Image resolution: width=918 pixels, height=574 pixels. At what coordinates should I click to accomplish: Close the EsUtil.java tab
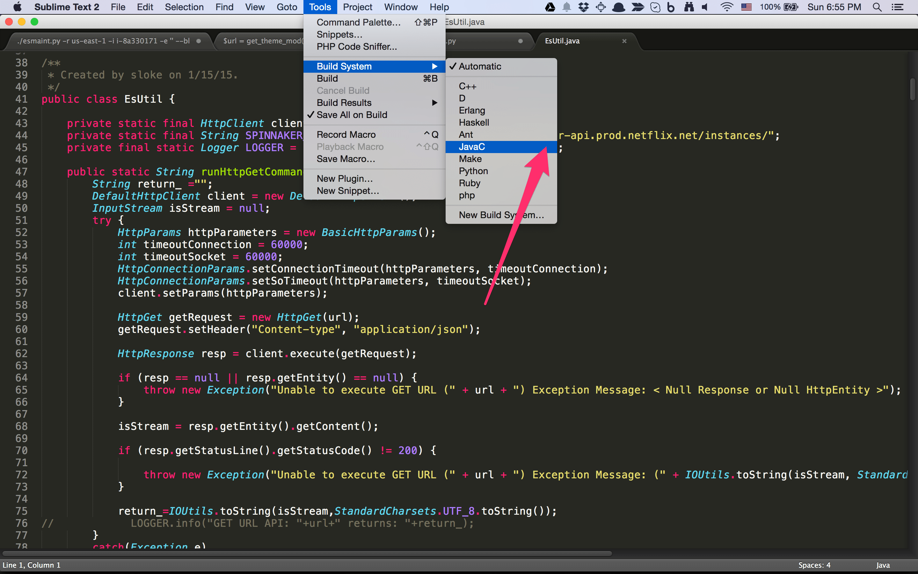[x=624, y=41]
